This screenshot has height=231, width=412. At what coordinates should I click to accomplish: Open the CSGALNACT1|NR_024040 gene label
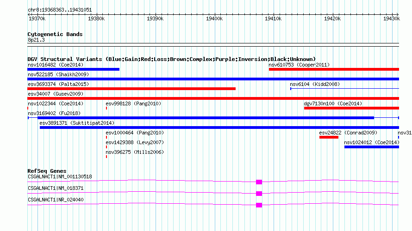point(56,200)
